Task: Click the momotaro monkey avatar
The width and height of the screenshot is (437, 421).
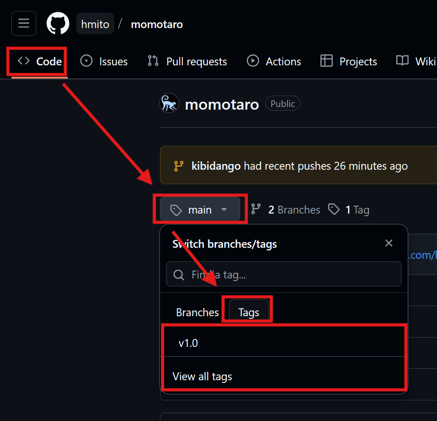Action: 169,103
